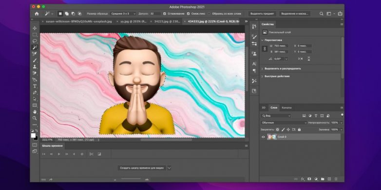Screen dimensions: 381x190
Task: Toggle the Сглаживание anti-alias checkbox
Action: coord(165,14)
